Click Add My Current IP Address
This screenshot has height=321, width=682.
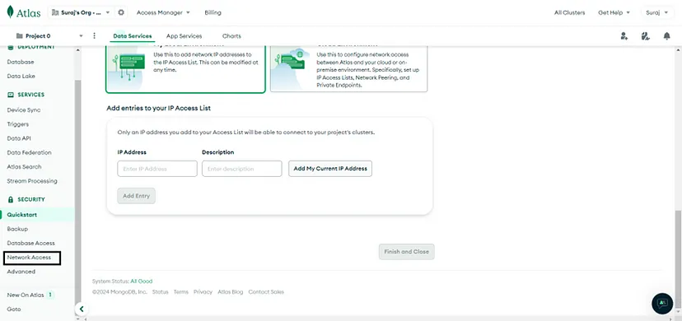click(x=330, y=169)
